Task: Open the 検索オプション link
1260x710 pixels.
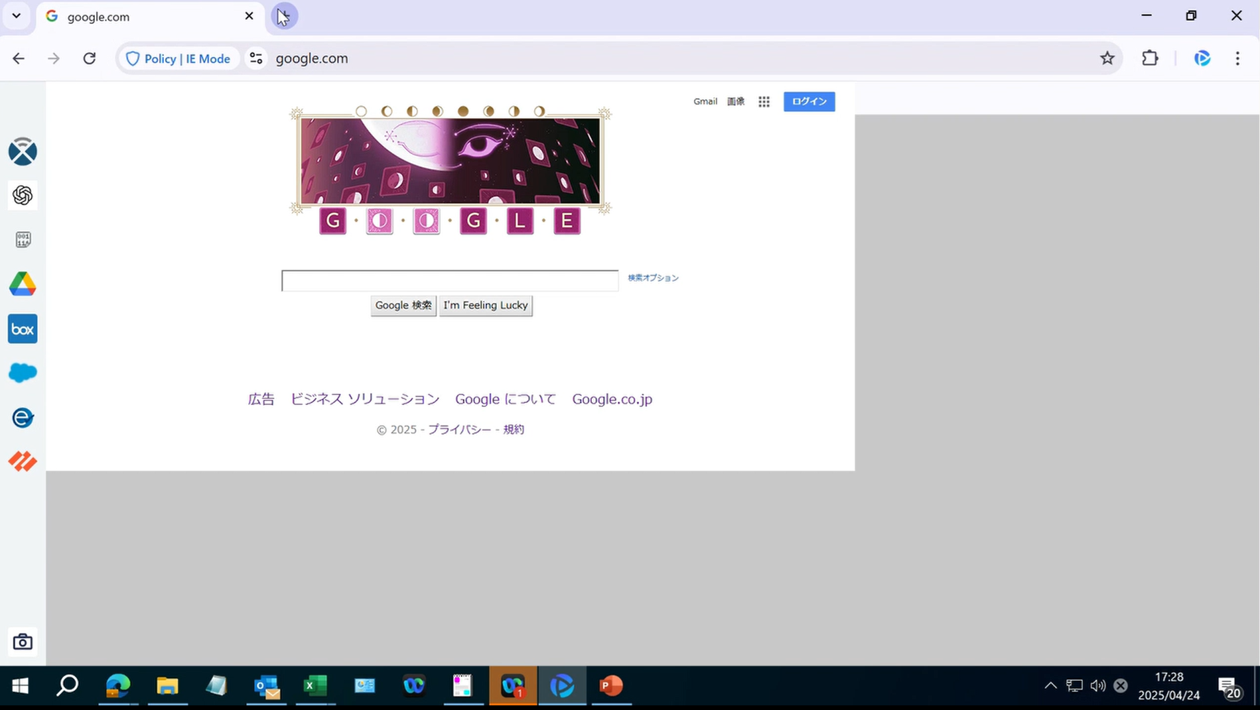Action: (654, 278)
